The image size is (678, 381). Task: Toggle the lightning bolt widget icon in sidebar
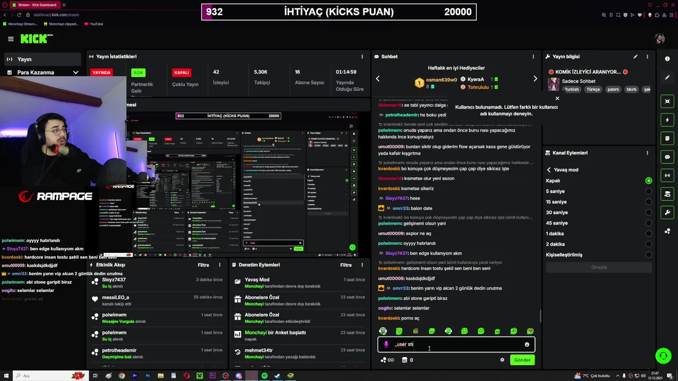tap(667, 120)
